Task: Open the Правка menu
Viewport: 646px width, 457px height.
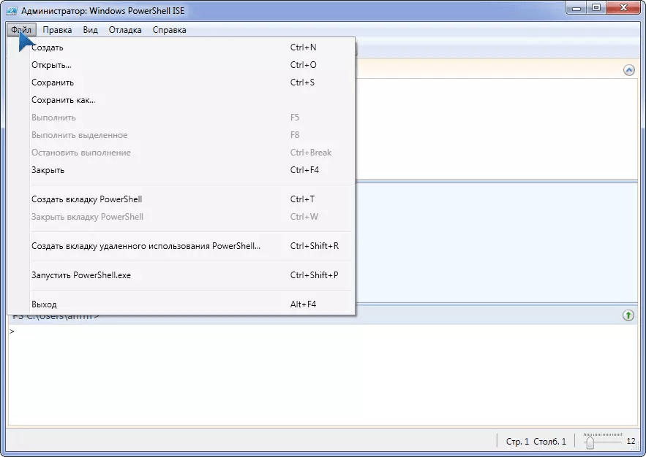Action: click(x=57, y=30)
